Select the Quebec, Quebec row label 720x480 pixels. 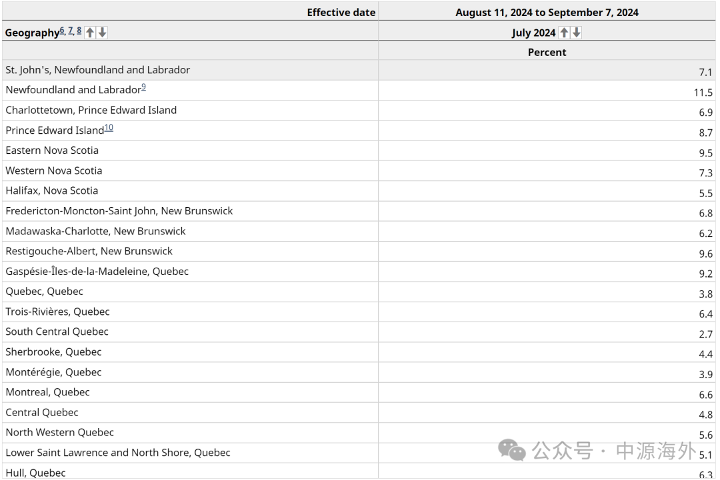coord(45,292)
